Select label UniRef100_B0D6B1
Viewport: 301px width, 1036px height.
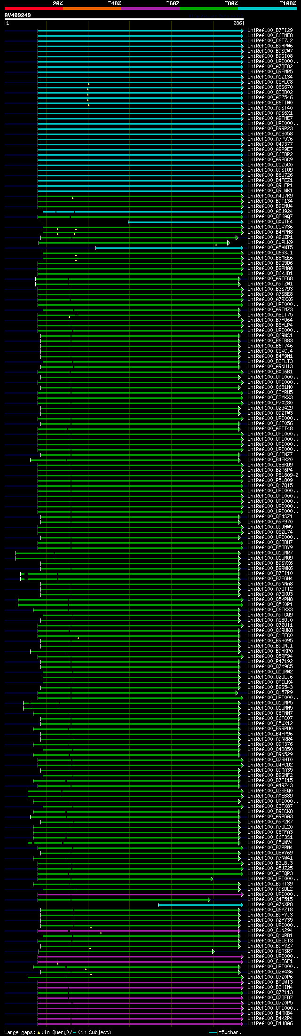click(270, 372)
